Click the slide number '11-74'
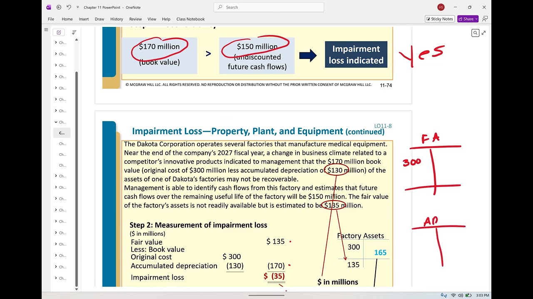The image size is (533, 299). (386, 85)
